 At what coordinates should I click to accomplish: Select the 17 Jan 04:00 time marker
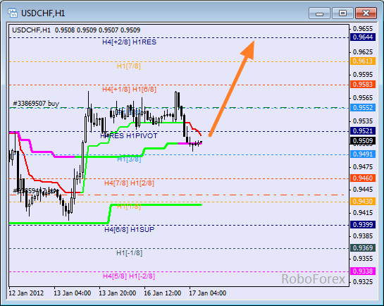click(207, 293)
